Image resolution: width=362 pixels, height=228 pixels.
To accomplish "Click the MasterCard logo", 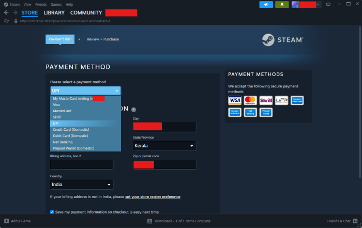I will tap(250, 100).
